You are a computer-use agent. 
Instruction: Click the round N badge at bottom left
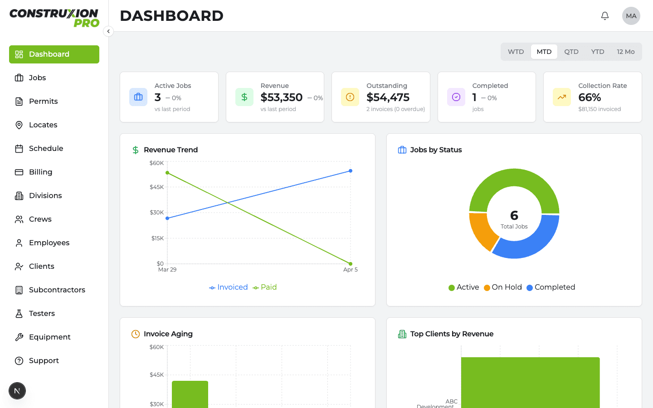click(x=17, y=391)
